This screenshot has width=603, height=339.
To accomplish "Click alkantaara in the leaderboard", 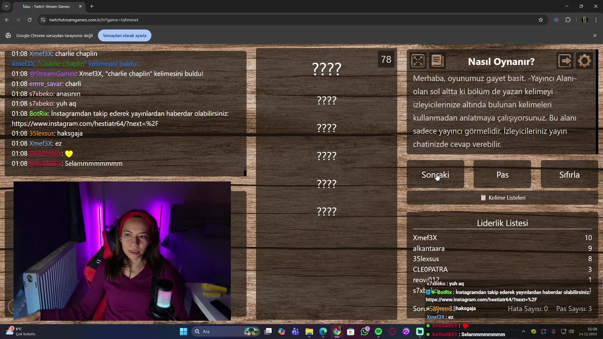I will 429,248.
